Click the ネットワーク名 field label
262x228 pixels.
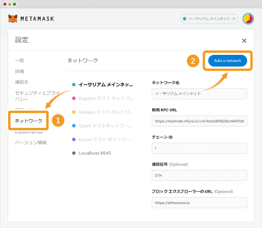[166, 83]
